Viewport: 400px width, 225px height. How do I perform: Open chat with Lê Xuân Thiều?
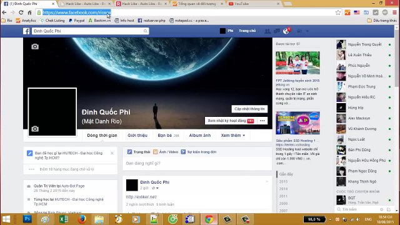click(364, 55)
